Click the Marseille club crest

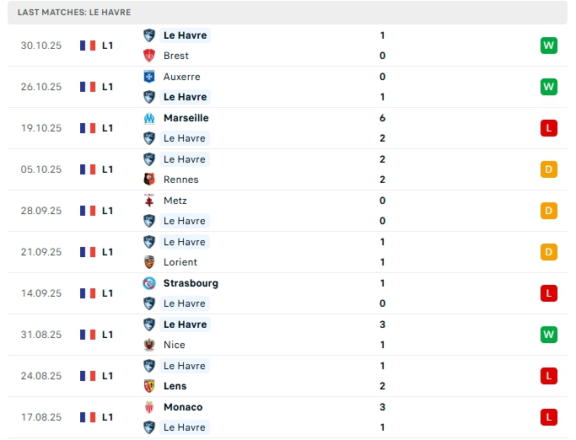point(149,118)
